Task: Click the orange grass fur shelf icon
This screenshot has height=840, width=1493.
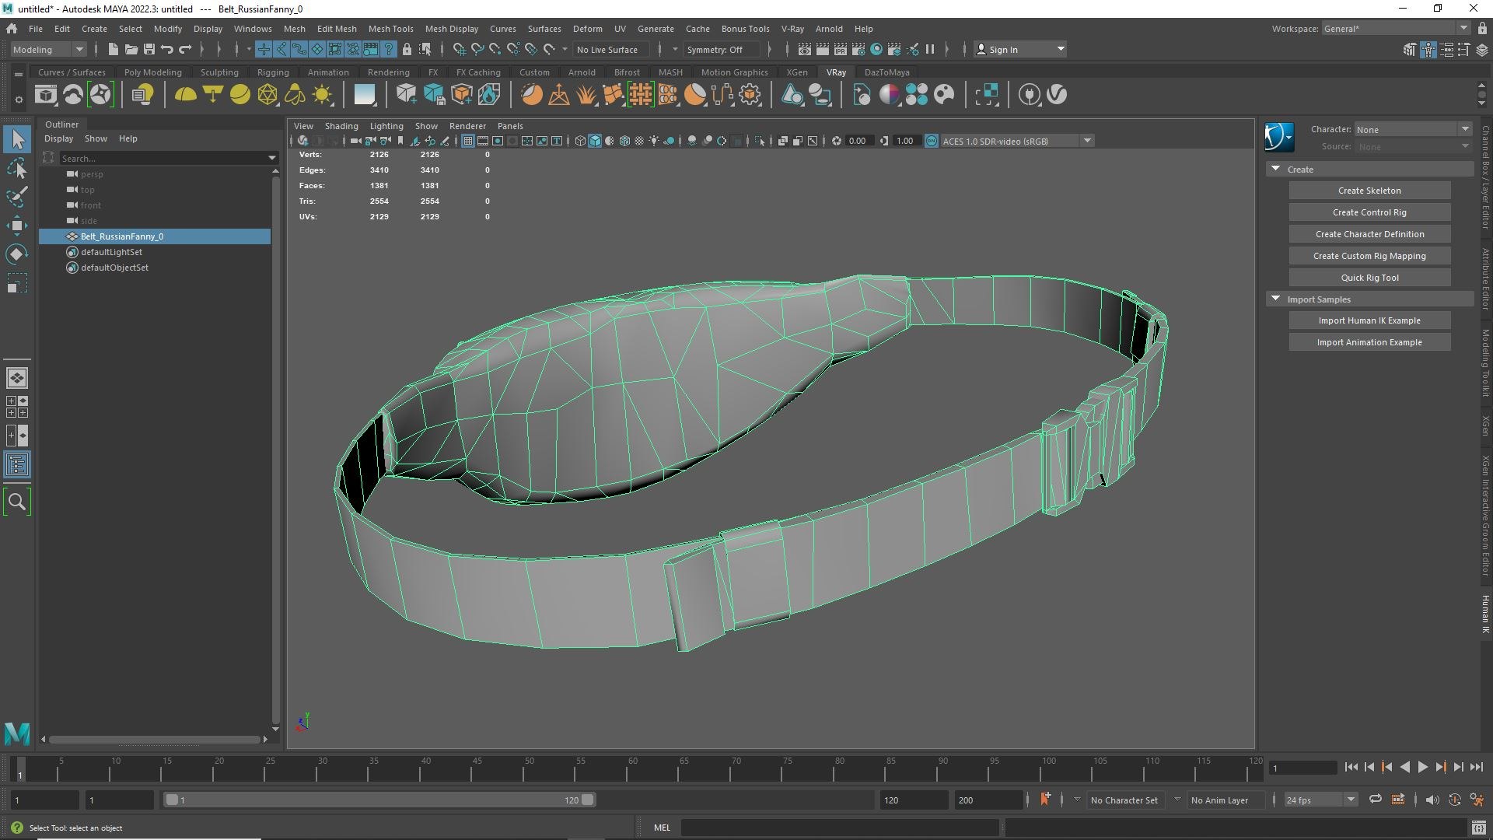Action: coord(586,95)
